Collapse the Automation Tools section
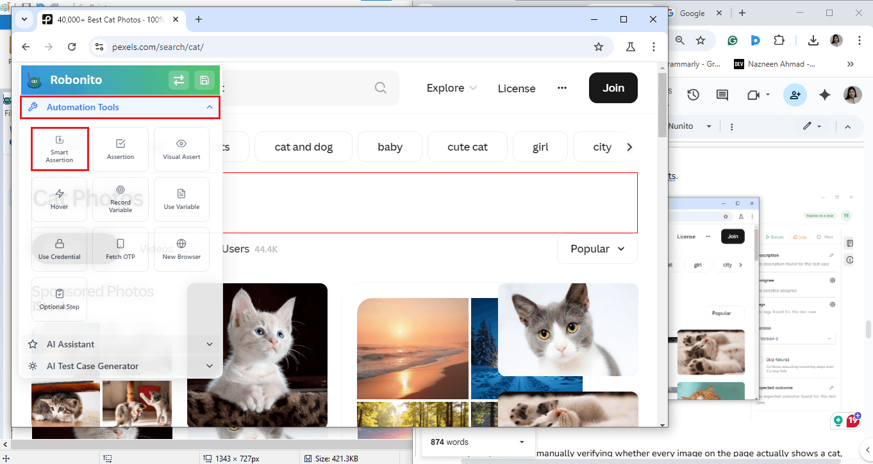873x464 pixels. click(x=121, y=107)
